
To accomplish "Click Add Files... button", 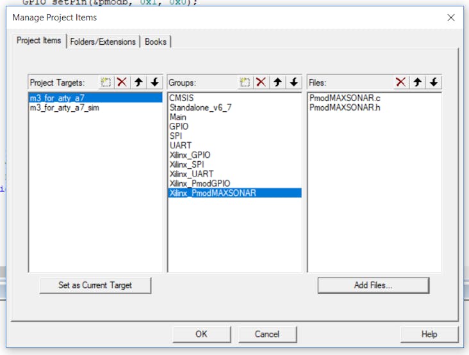I will 373,285.
